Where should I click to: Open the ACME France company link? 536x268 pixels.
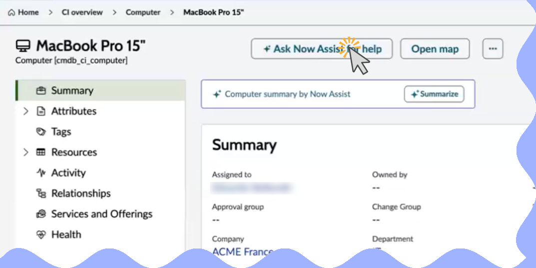242,252
